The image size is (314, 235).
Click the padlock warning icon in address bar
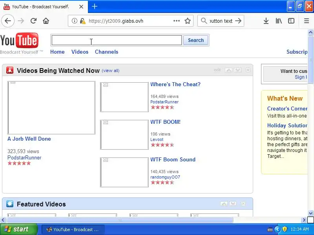point(82,21)
